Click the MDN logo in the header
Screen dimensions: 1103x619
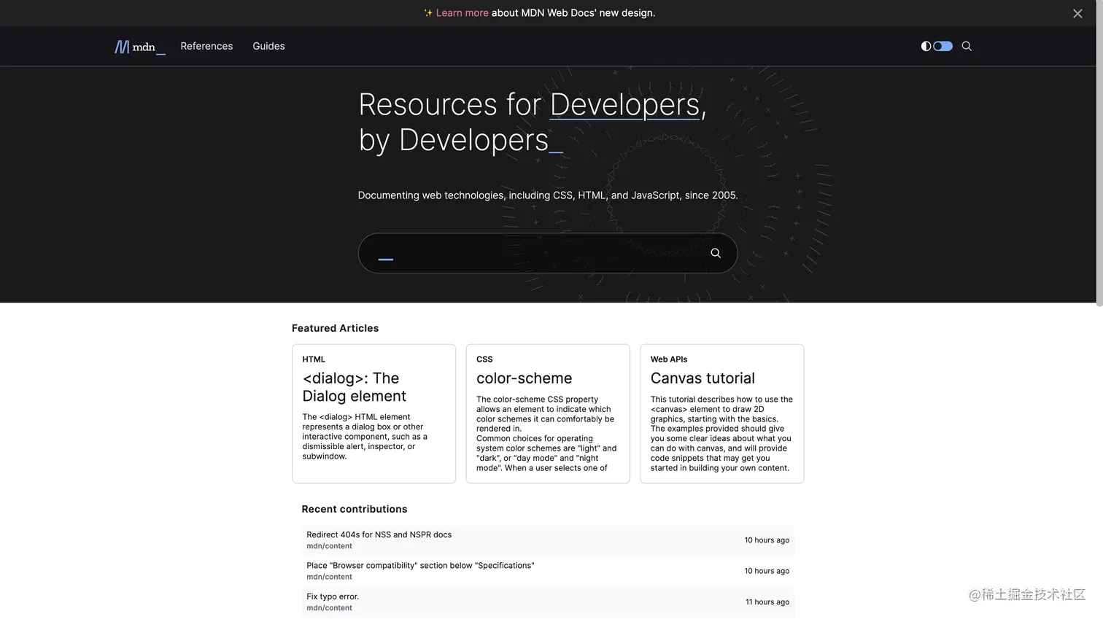[x=140, y=47]
